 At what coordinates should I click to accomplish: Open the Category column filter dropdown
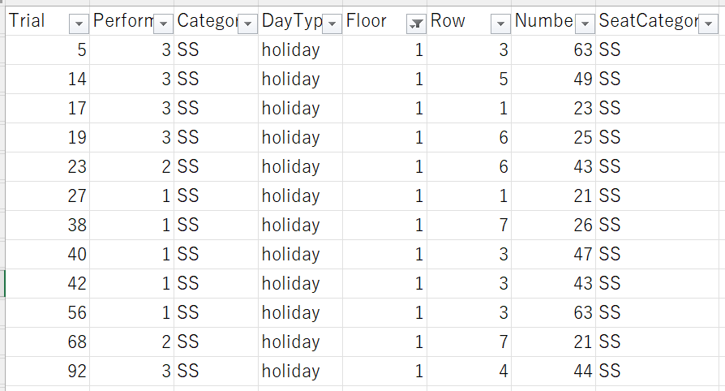click(247, 24)
